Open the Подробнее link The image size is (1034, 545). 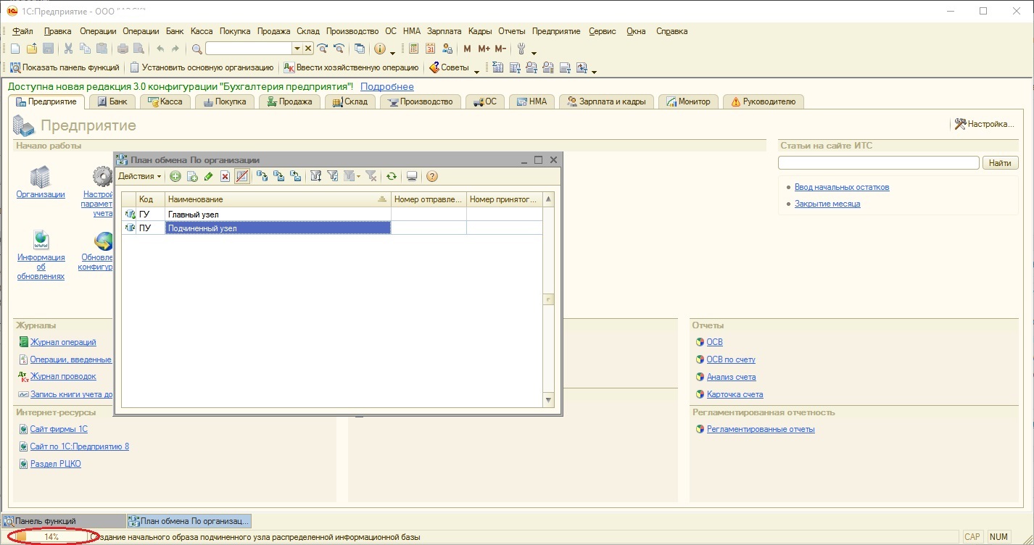387,86
